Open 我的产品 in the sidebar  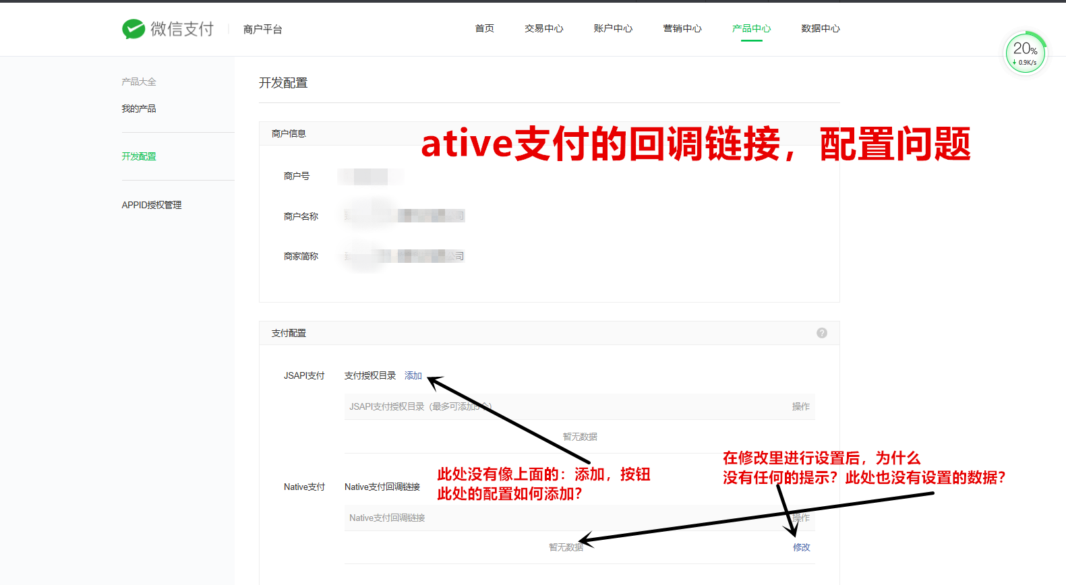click(x=139, y=109)
